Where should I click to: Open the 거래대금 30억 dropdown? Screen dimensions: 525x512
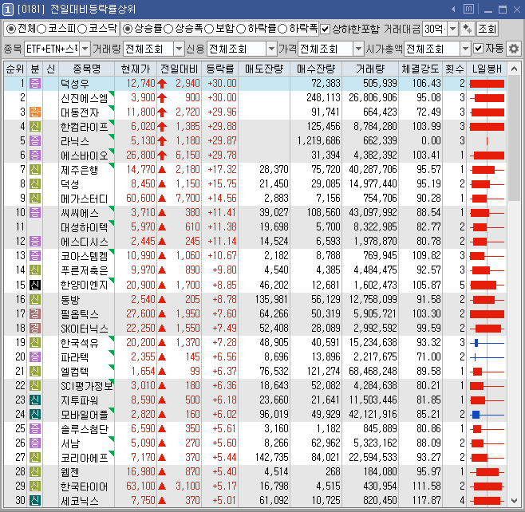[x=452, y=29]
